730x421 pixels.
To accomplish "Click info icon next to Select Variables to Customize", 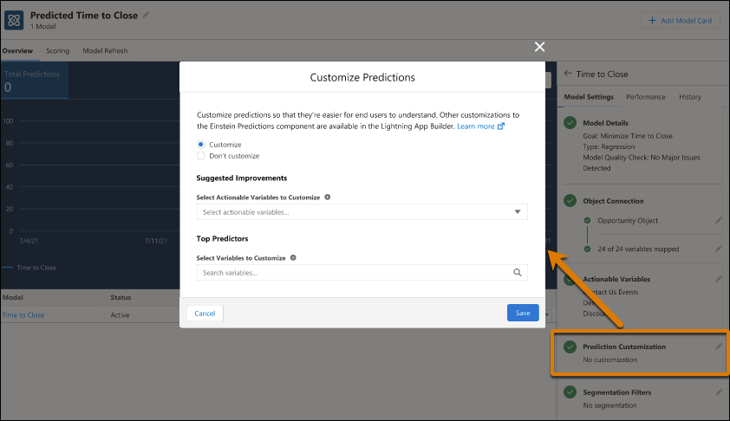I will pyautogui.click(x=293, y=257).
